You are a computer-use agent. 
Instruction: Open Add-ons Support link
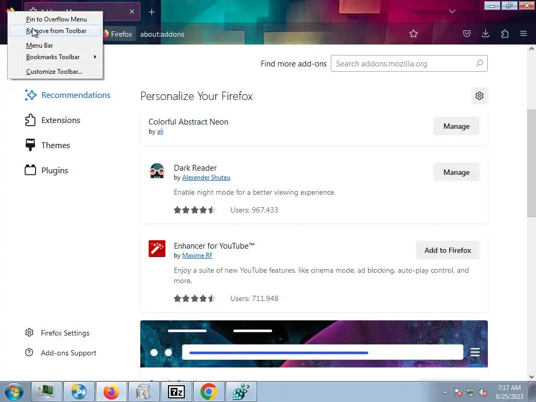[61, 353]
